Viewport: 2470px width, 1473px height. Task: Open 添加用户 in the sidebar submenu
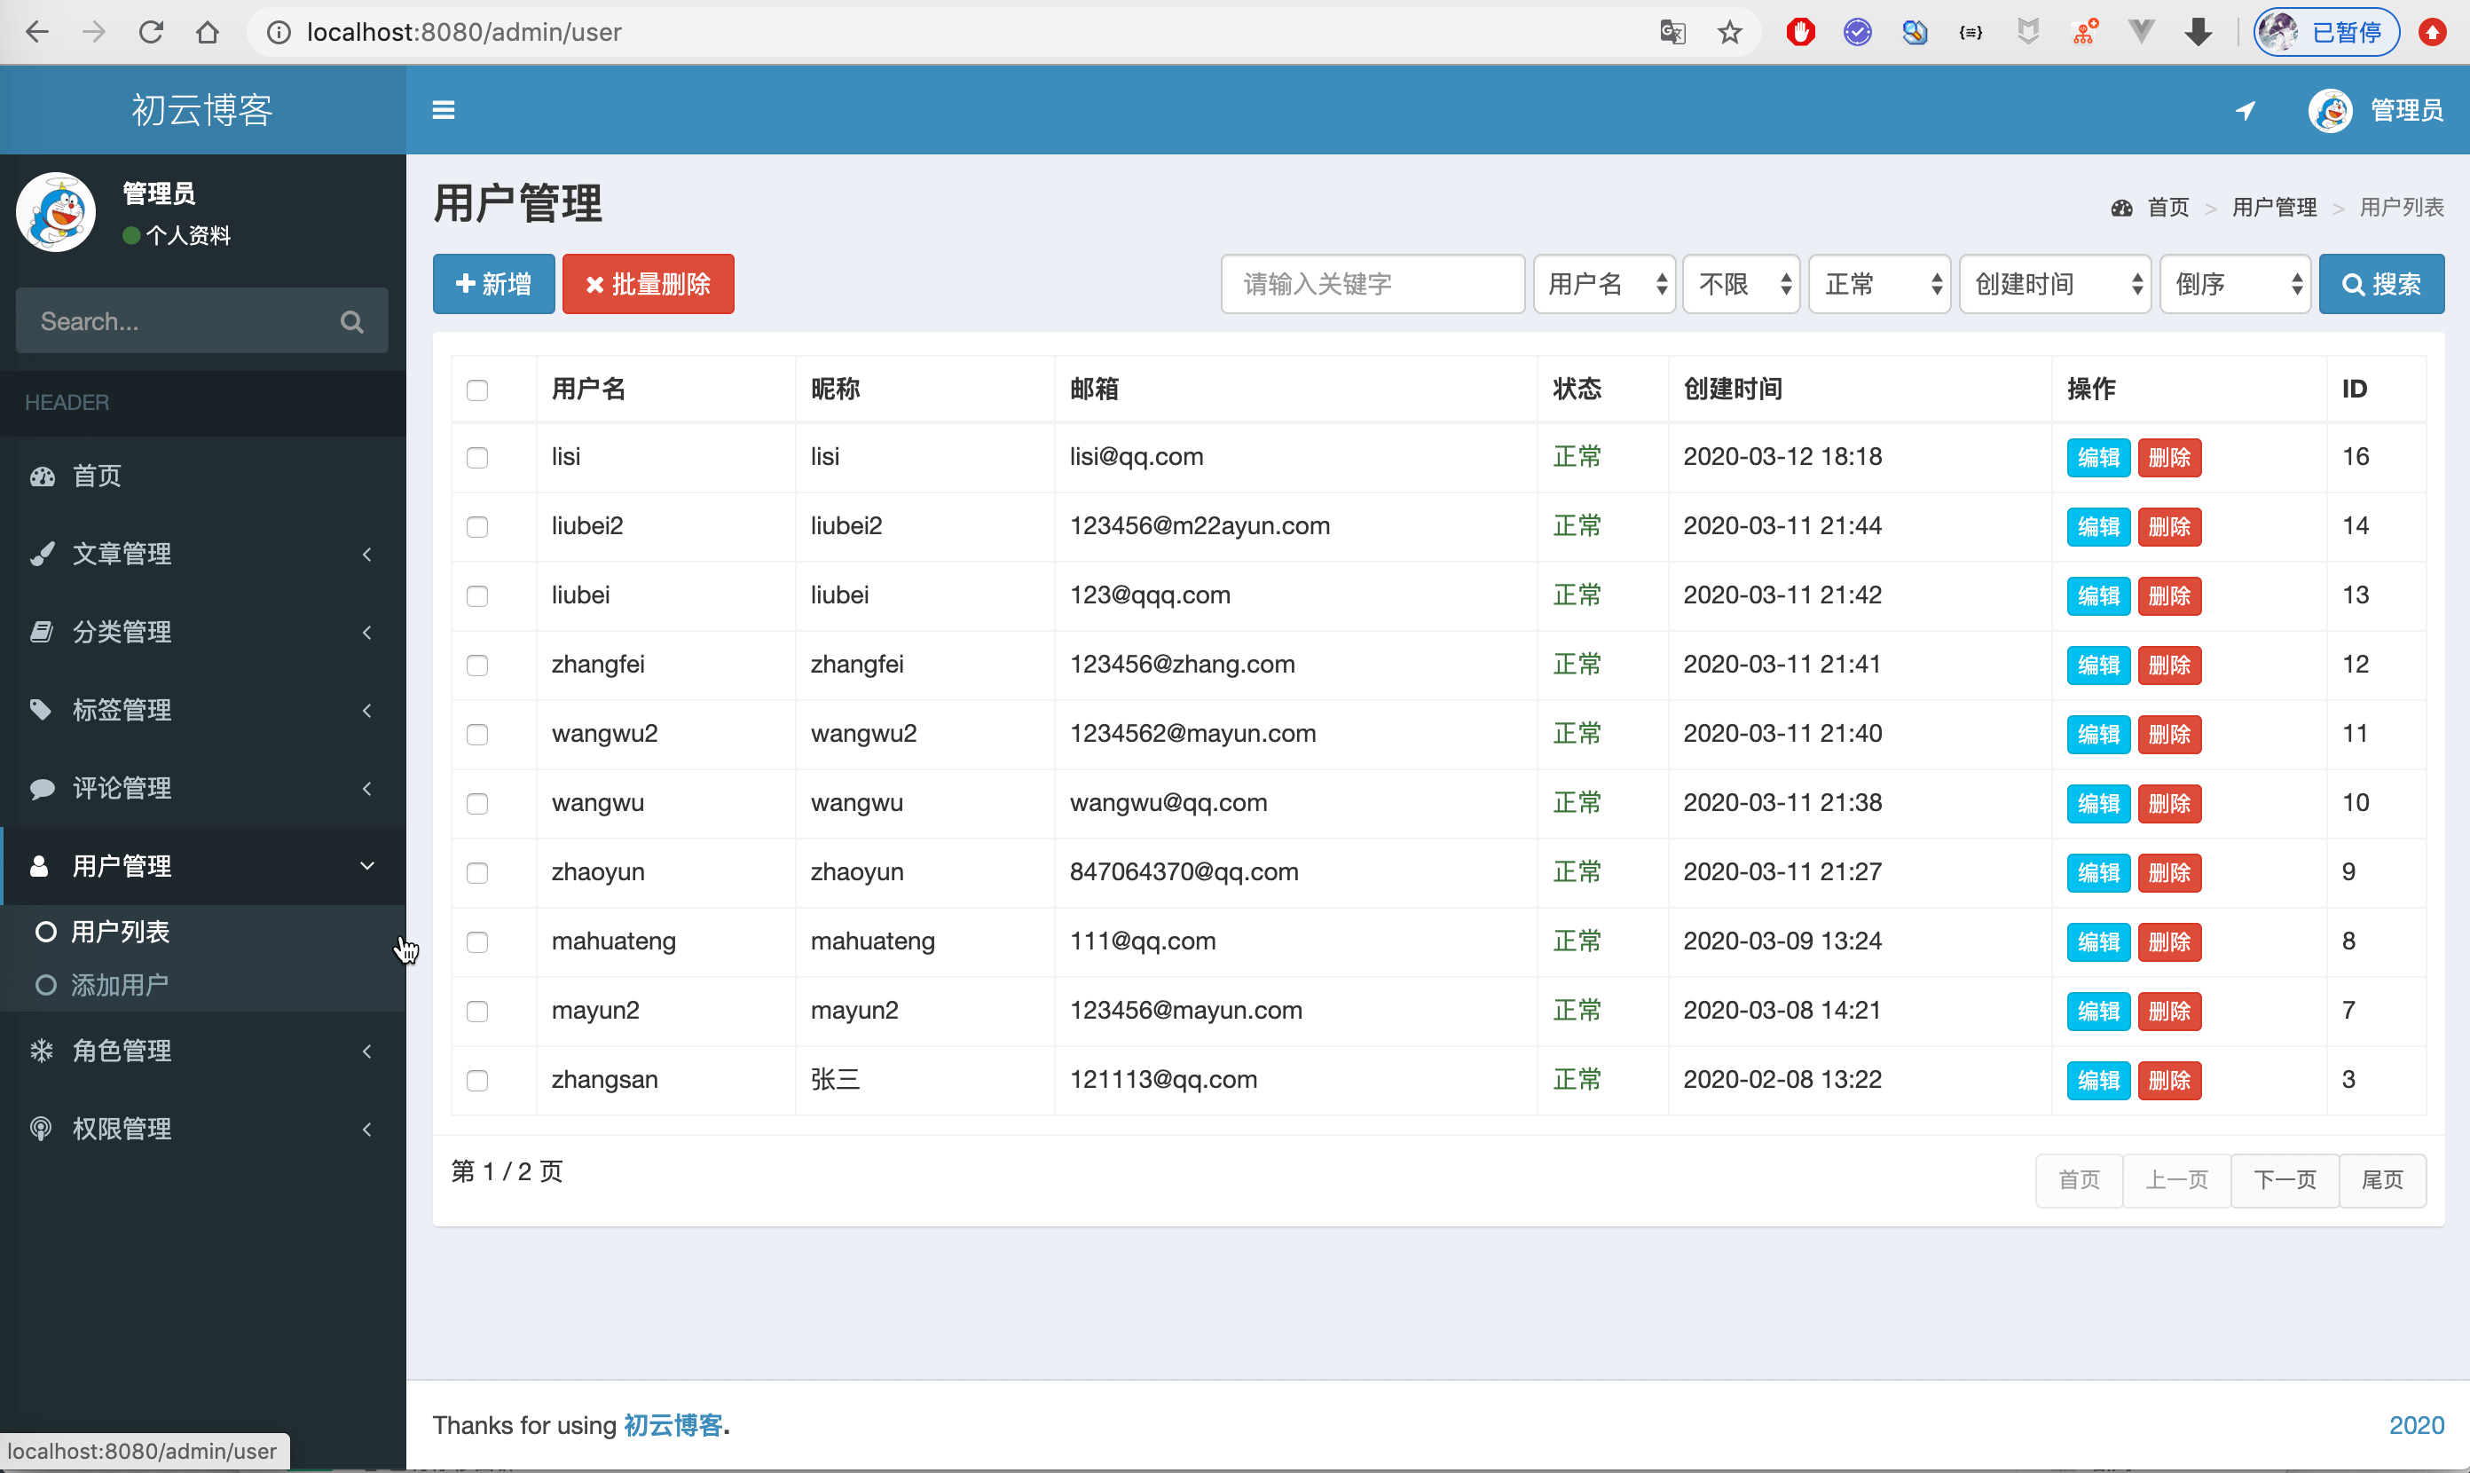click(120, 986)
